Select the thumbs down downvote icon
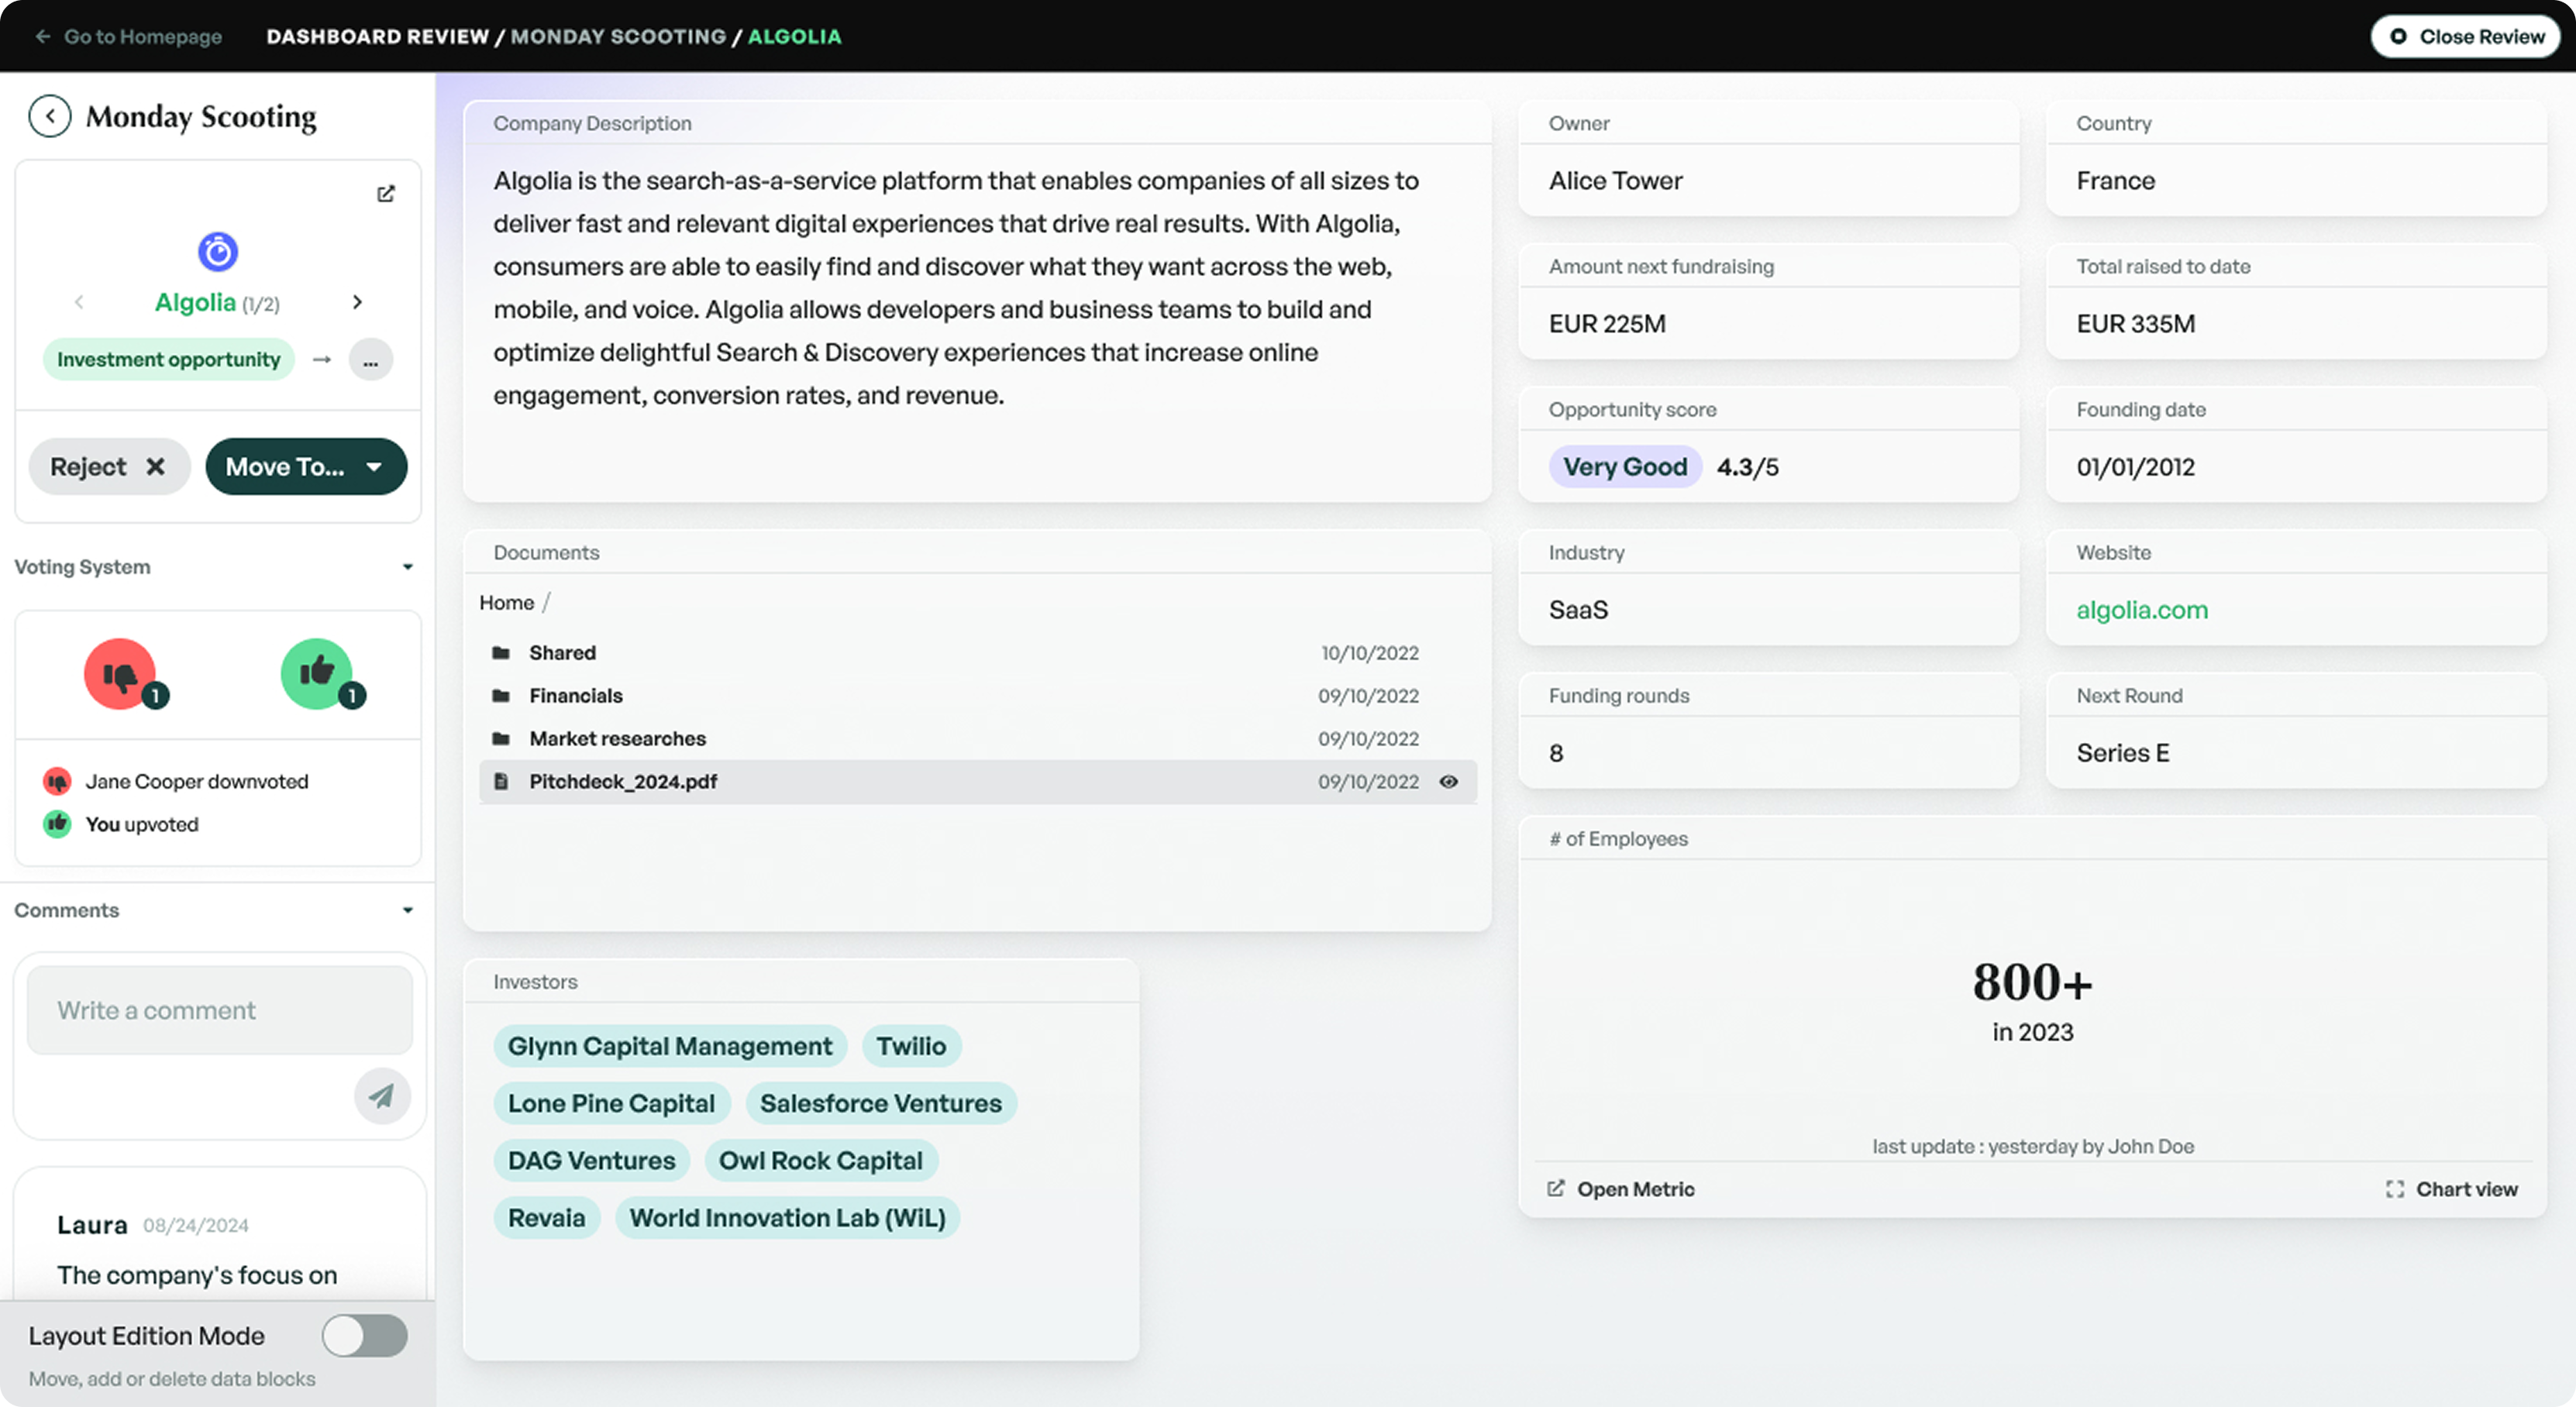2576x1407 pixels. (119, 672)
